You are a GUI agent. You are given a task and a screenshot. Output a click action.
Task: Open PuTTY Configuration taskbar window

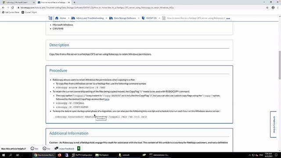[82, 155]
